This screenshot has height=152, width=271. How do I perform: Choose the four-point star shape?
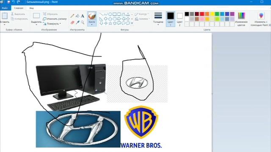(105, 23)
